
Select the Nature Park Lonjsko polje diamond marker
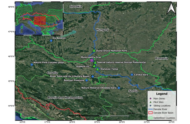(32, 65)
